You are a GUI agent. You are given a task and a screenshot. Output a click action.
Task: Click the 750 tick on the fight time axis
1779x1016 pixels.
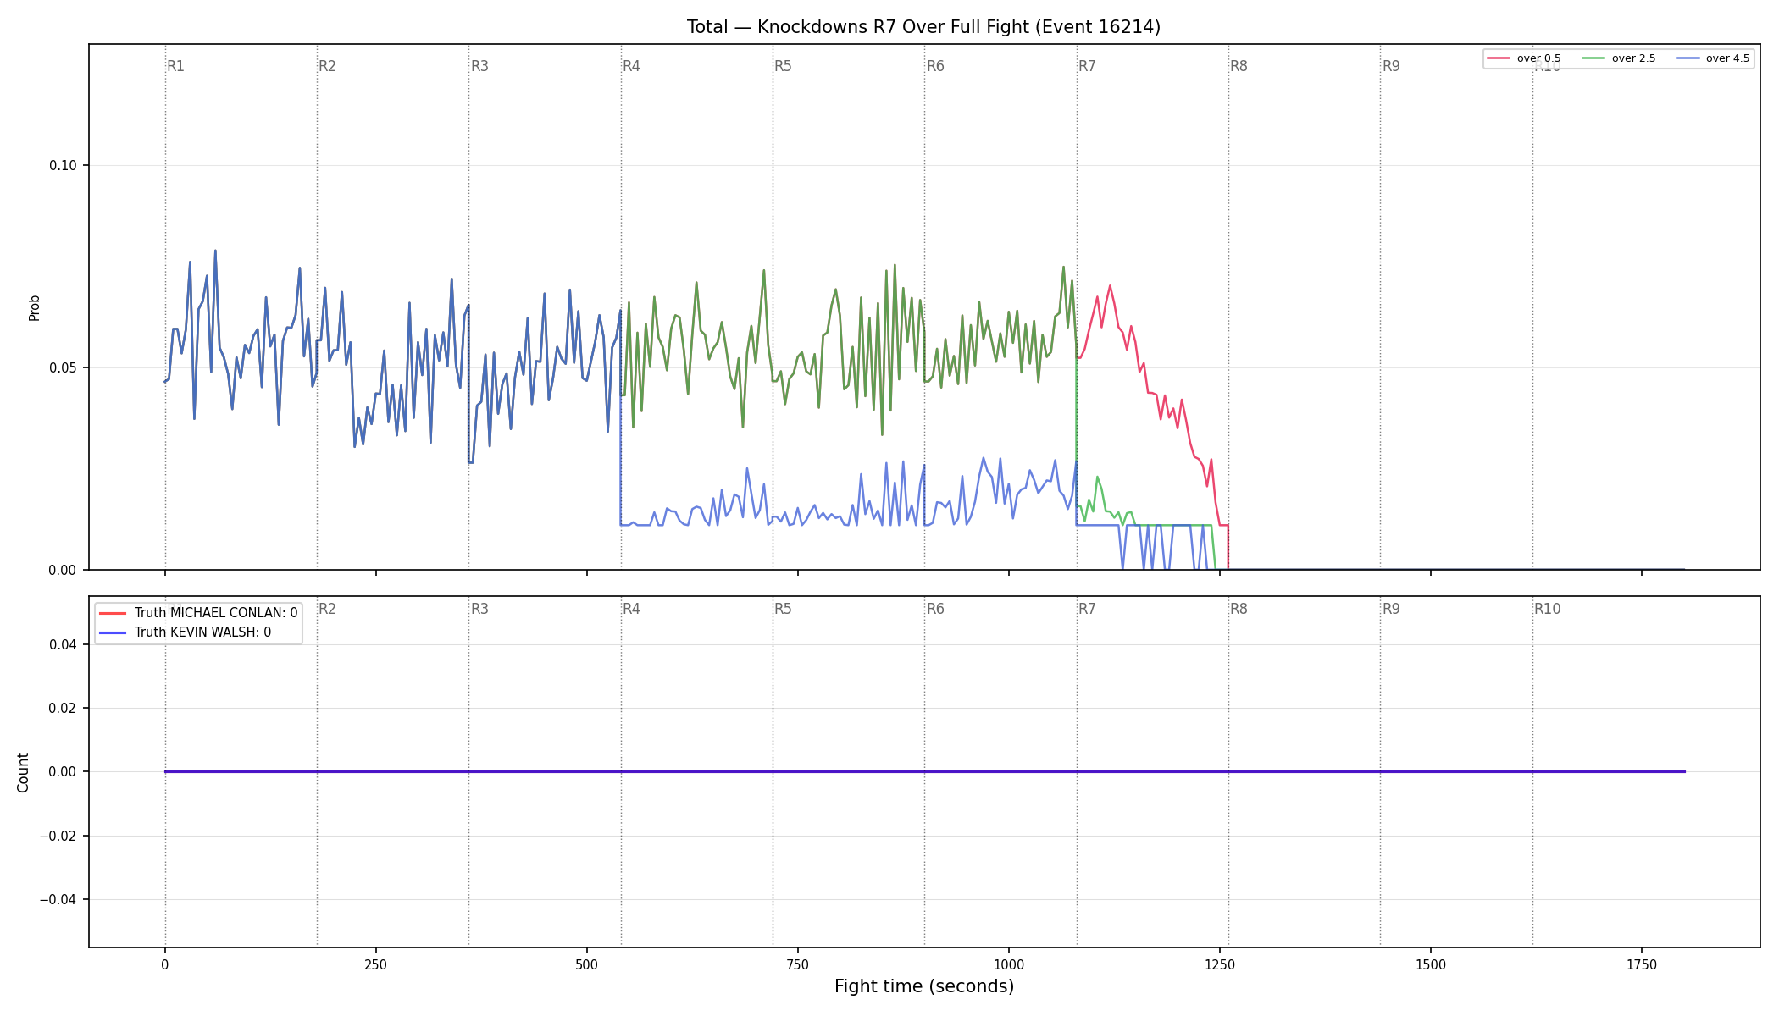coord(798,964)
